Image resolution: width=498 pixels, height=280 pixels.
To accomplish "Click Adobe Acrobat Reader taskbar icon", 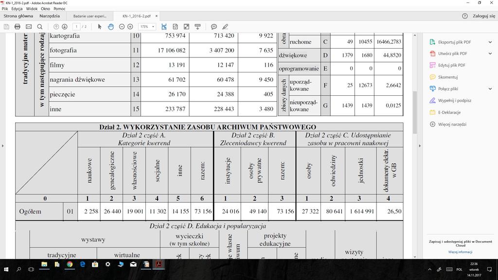I will coord(159,264).
